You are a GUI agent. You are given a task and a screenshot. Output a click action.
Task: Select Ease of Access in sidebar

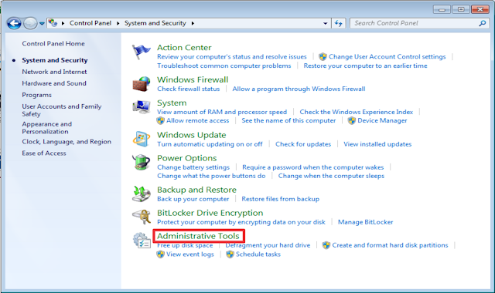coord(44,153)
